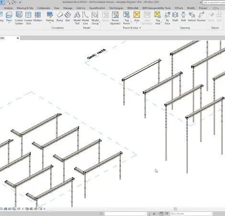Switch to the Collaborate tab
The width and height of the screenshot is (225, 216).
pos(44,8)
